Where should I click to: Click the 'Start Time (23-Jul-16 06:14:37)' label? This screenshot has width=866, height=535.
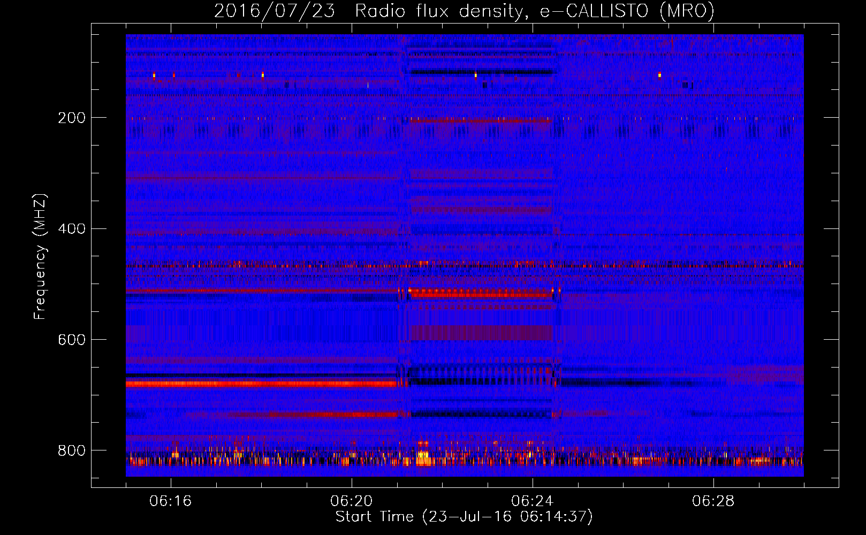[x=464, y=517]
